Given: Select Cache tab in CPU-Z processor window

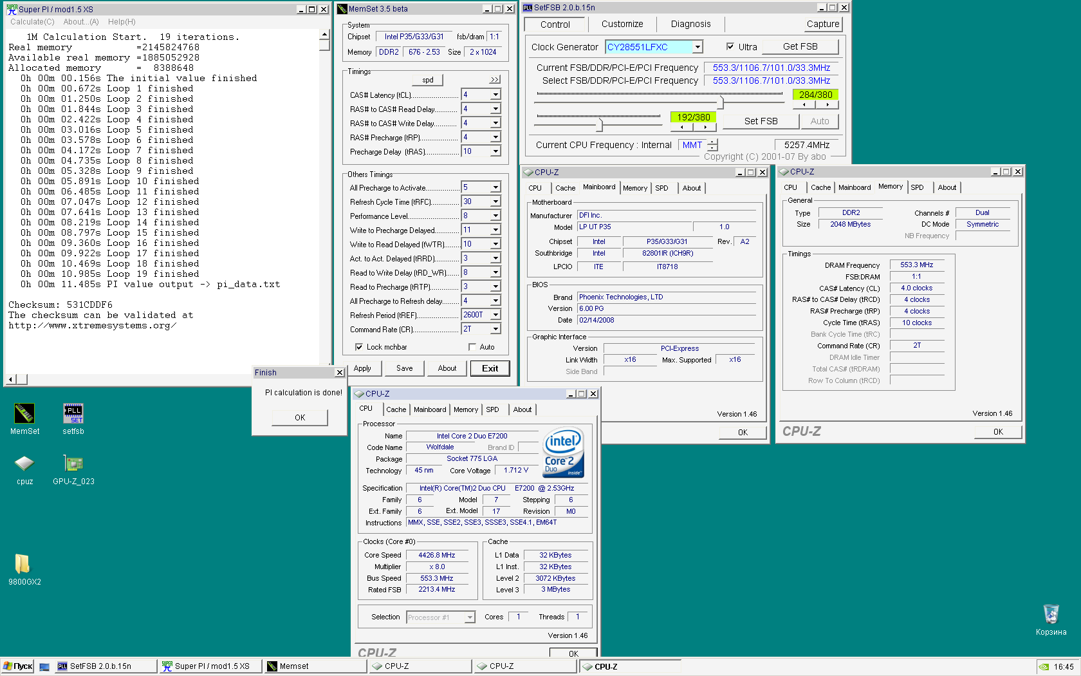Looking at the screenshot, I should [x=396, y=409].
